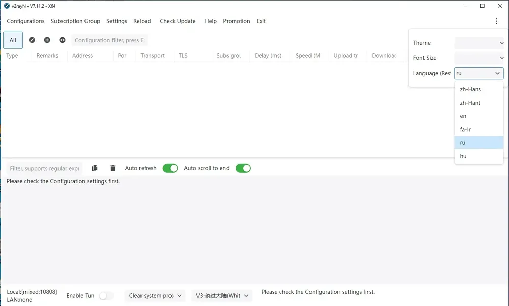
Task: Click Exit in the menu bar
Action: (x=261, y=21)
